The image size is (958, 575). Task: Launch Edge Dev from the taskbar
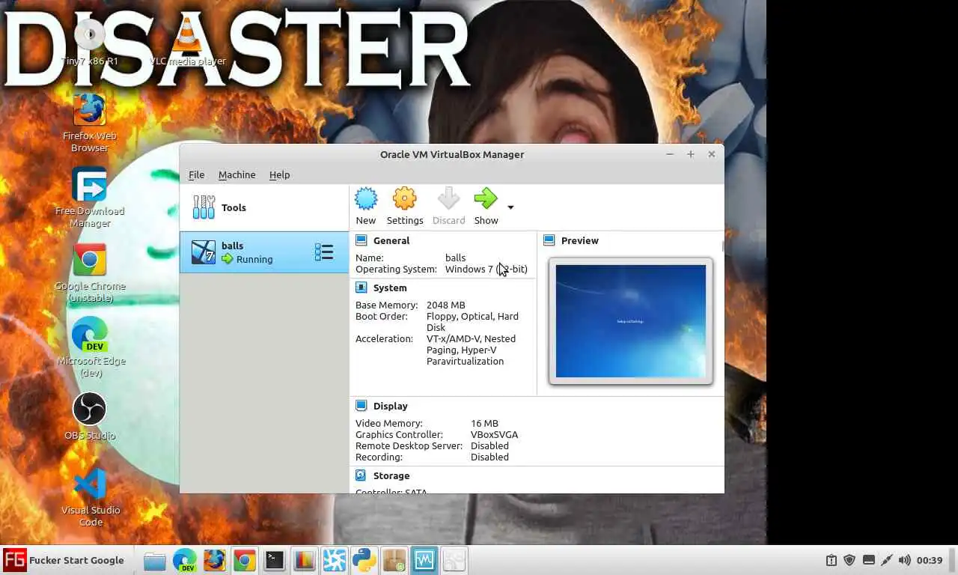(185, 560)
